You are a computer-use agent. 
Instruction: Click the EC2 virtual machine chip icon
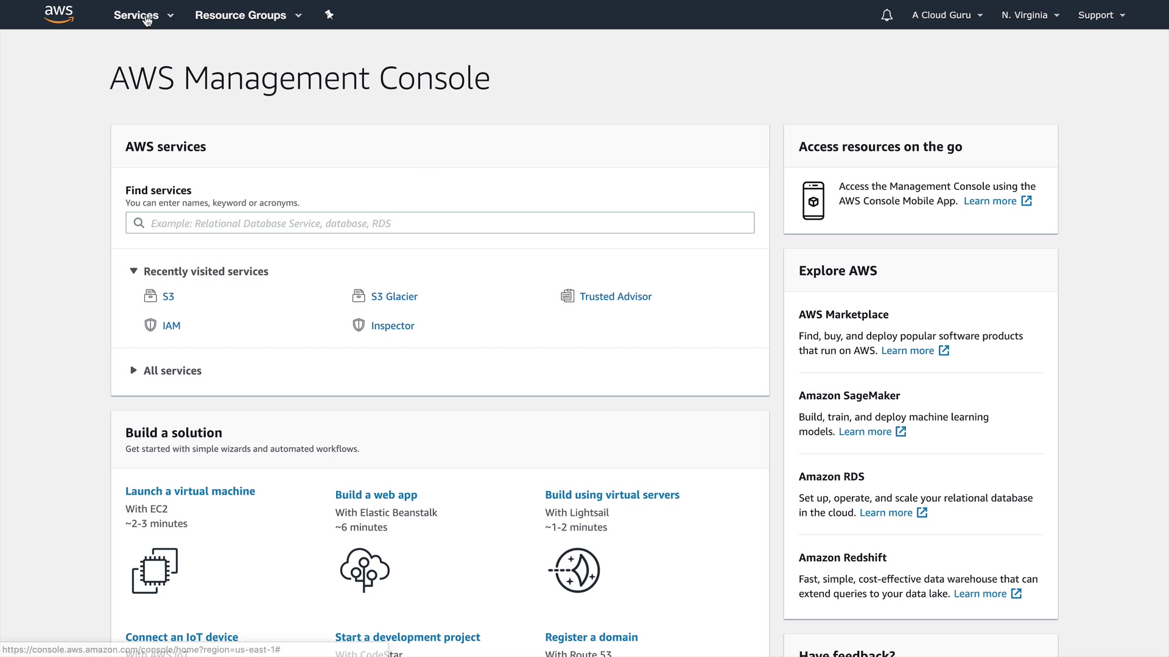[x=155, y=571]
